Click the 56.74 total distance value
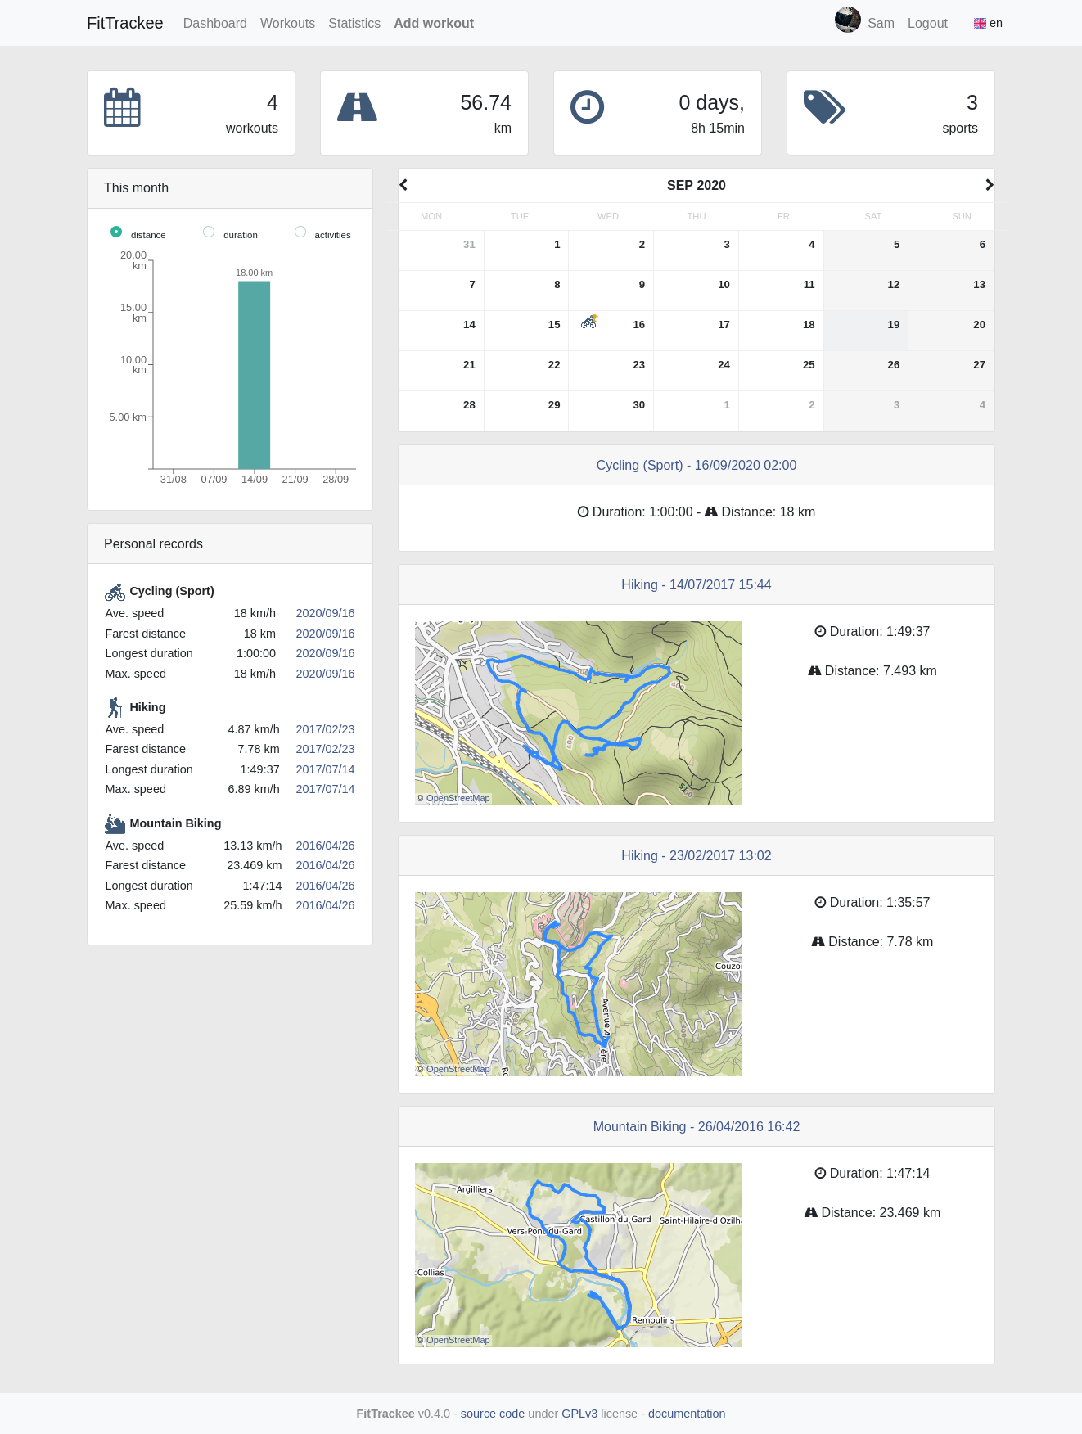Image resolution: width=1082 pixels, height=1434 pixels. 485,103
